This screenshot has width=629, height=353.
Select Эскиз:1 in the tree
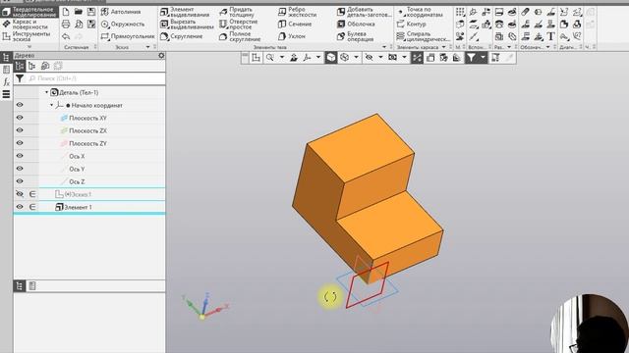(78, 194)
